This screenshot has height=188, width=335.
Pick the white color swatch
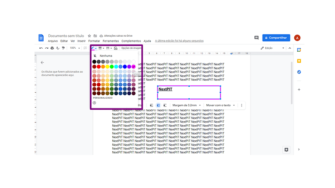coord(134,62)
